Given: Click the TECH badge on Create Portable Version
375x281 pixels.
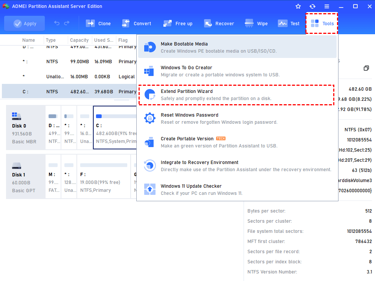Looking at the screenshot, I should pos(221,138).
